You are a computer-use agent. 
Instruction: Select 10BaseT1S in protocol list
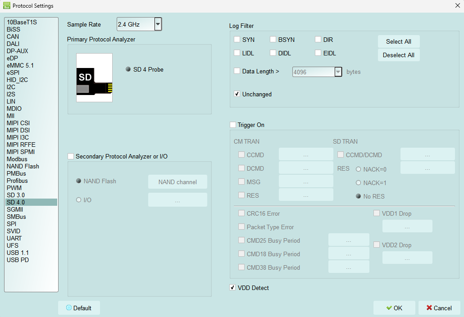(x=32, y=22)
